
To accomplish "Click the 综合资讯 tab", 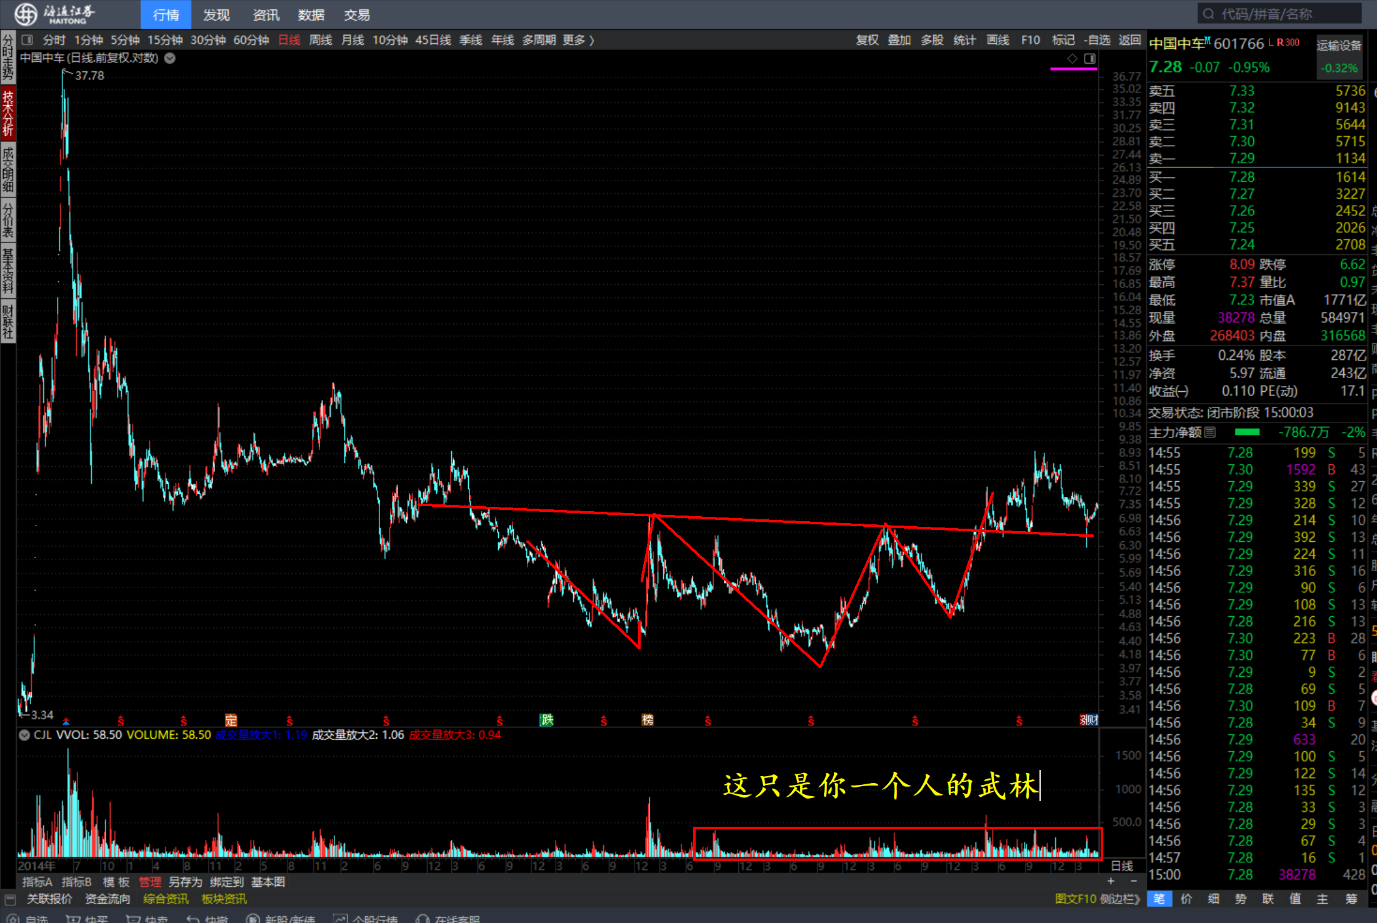I will pos(166,899).
